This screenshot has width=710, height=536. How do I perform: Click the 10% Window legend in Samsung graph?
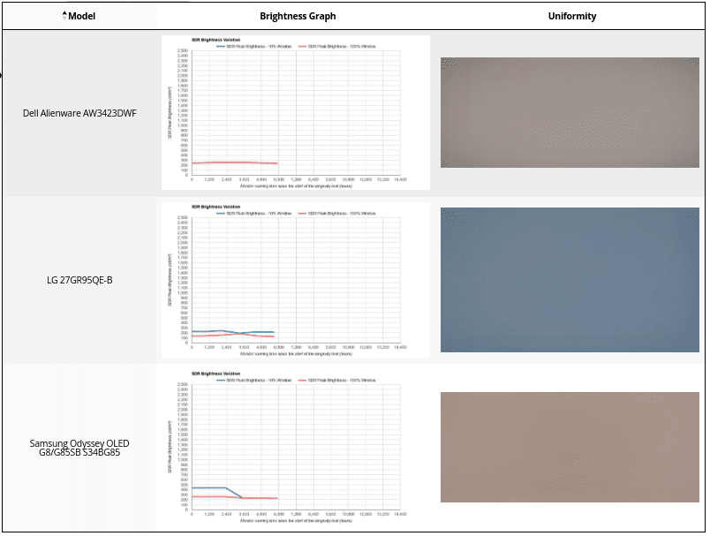(x=254, y=381)
